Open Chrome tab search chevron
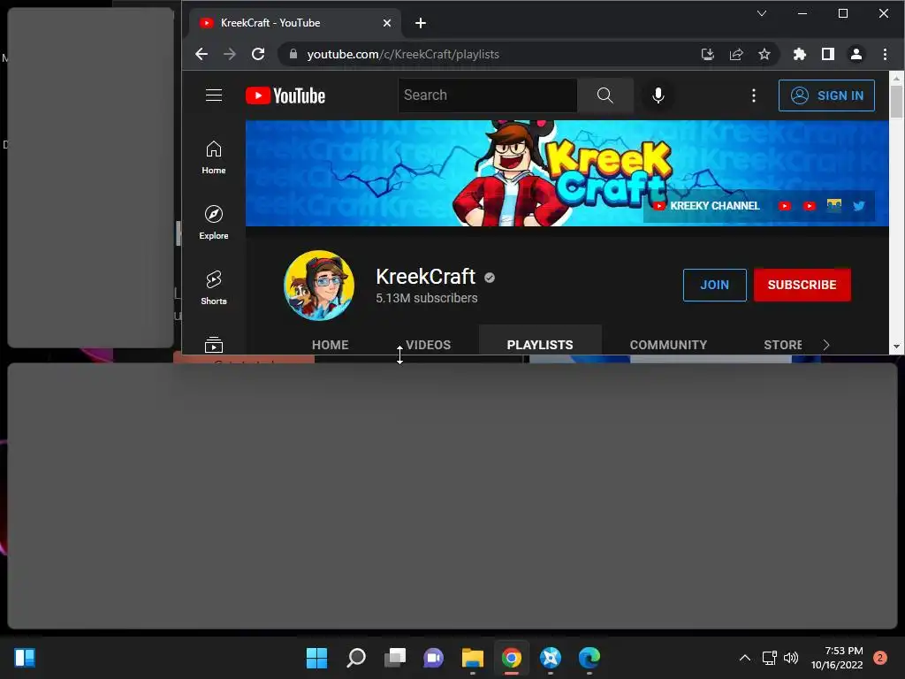 [x=762, y=13]
